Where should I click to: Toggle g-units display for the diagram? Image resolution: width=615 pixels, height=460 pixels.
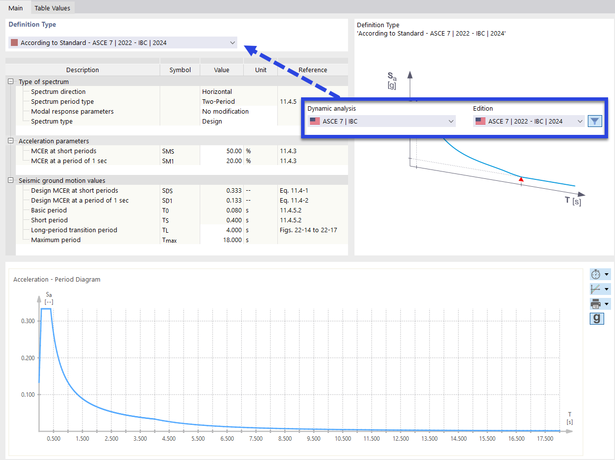click(x=597, y=319)
